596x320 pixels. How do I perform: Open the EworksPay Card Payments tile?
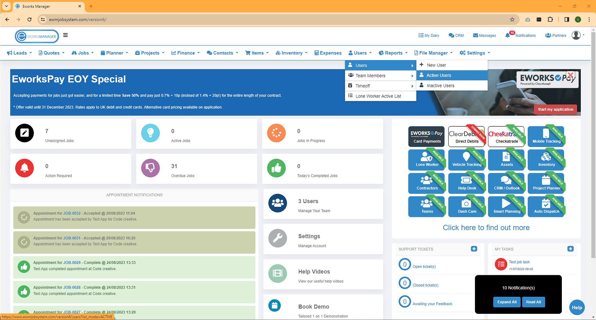pyautogui.click(x=427, y=137)
